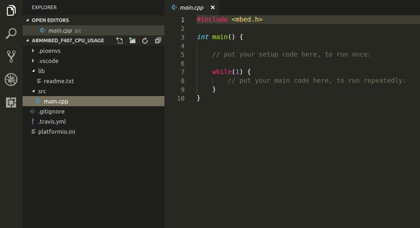Viewport: 420px width, 228px height.
Task: Select the .pioenvs folder name
Action: [49, 51]
